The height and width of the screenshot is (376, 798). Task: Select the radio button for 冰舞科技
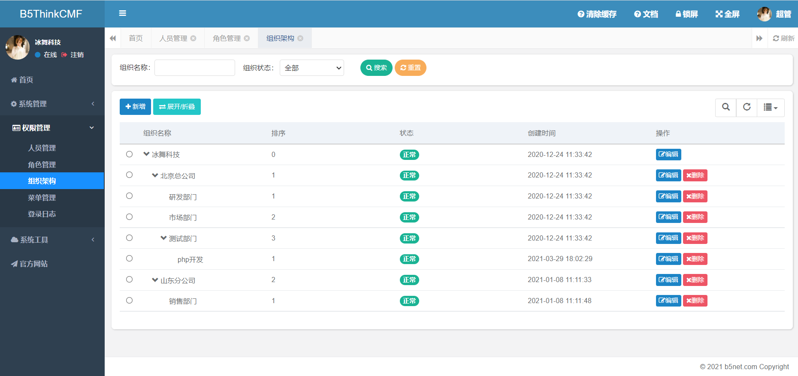tap(129, 154)
